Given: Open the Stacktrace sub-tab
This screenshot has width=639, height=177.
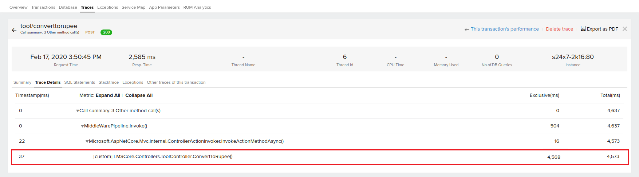Looking at the screenshot, I should [x=109, y=82].
